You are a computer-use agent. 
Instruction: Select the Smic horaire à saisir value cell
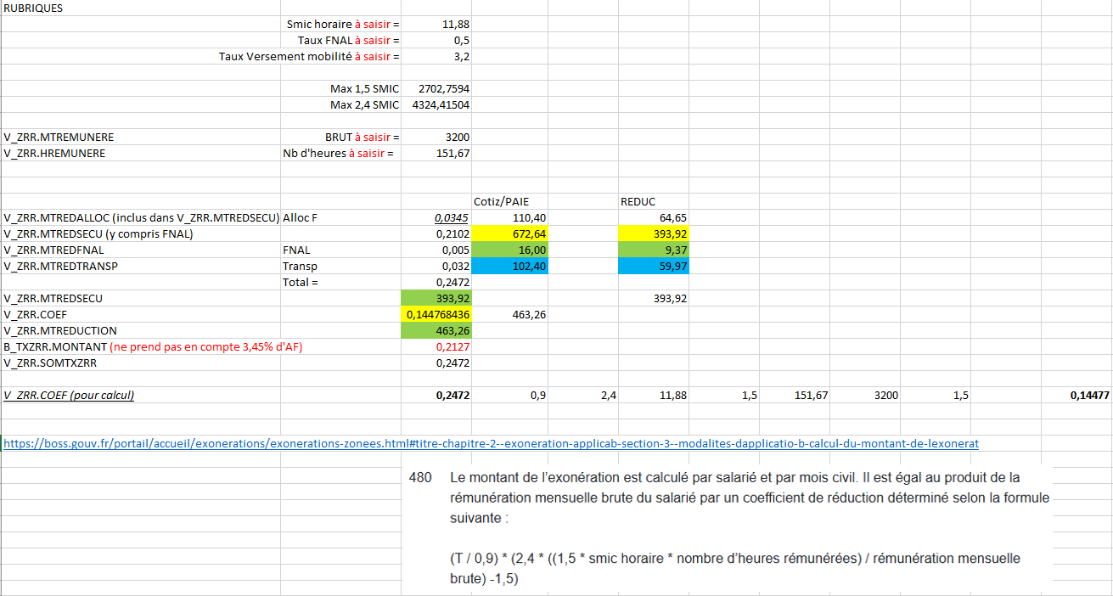click(436, 25)
